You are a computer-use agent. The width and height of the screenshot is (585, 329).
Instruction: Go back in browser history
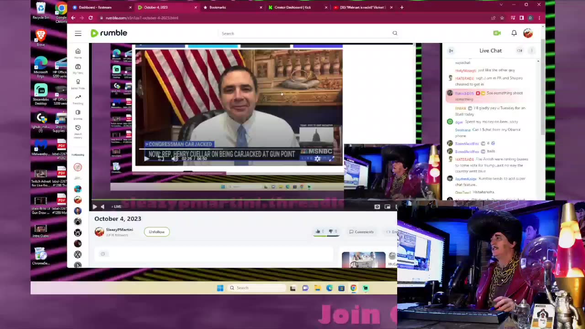tap(73, 18)
